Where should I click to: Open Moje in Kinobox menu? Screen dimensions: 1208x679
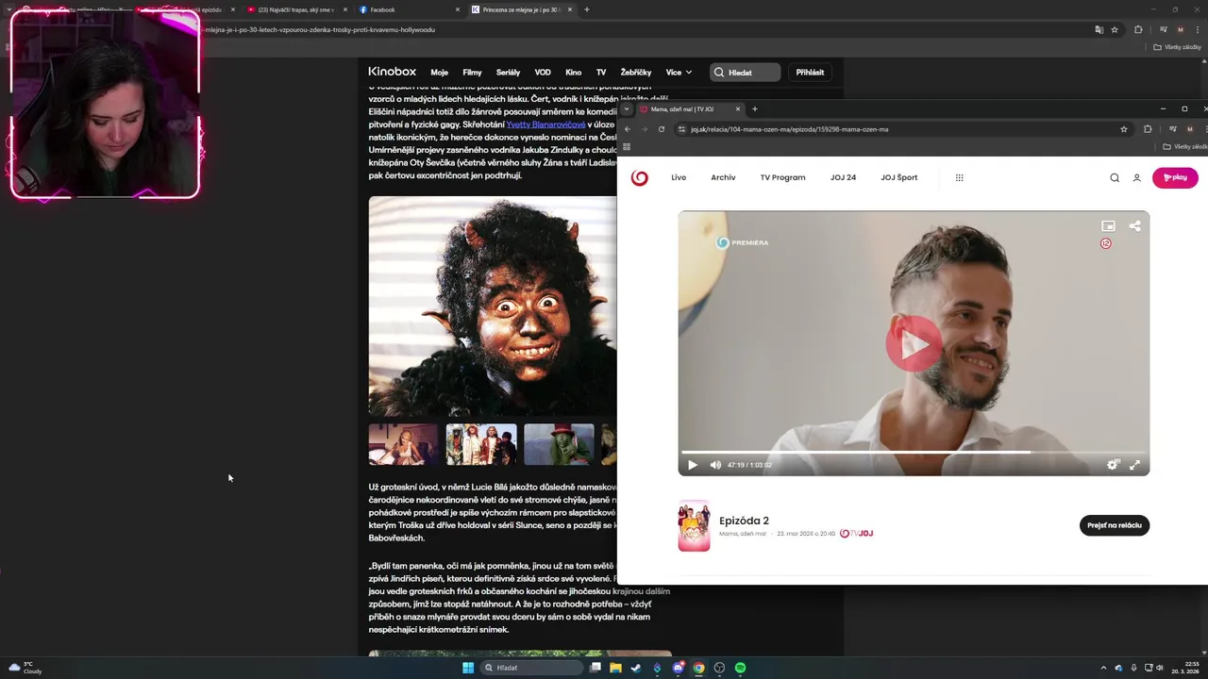click(x=439, y=73)
